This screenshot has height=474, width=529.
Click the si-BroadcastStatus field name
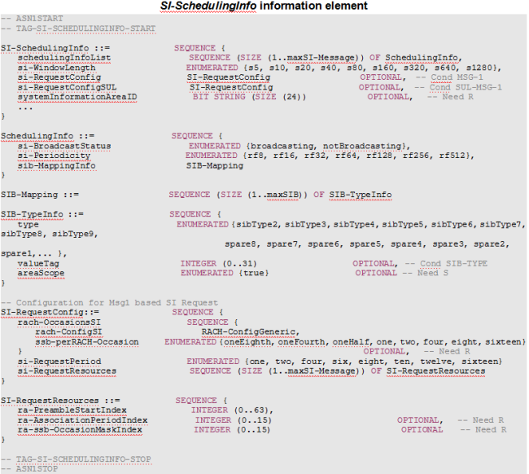point(64,146)
